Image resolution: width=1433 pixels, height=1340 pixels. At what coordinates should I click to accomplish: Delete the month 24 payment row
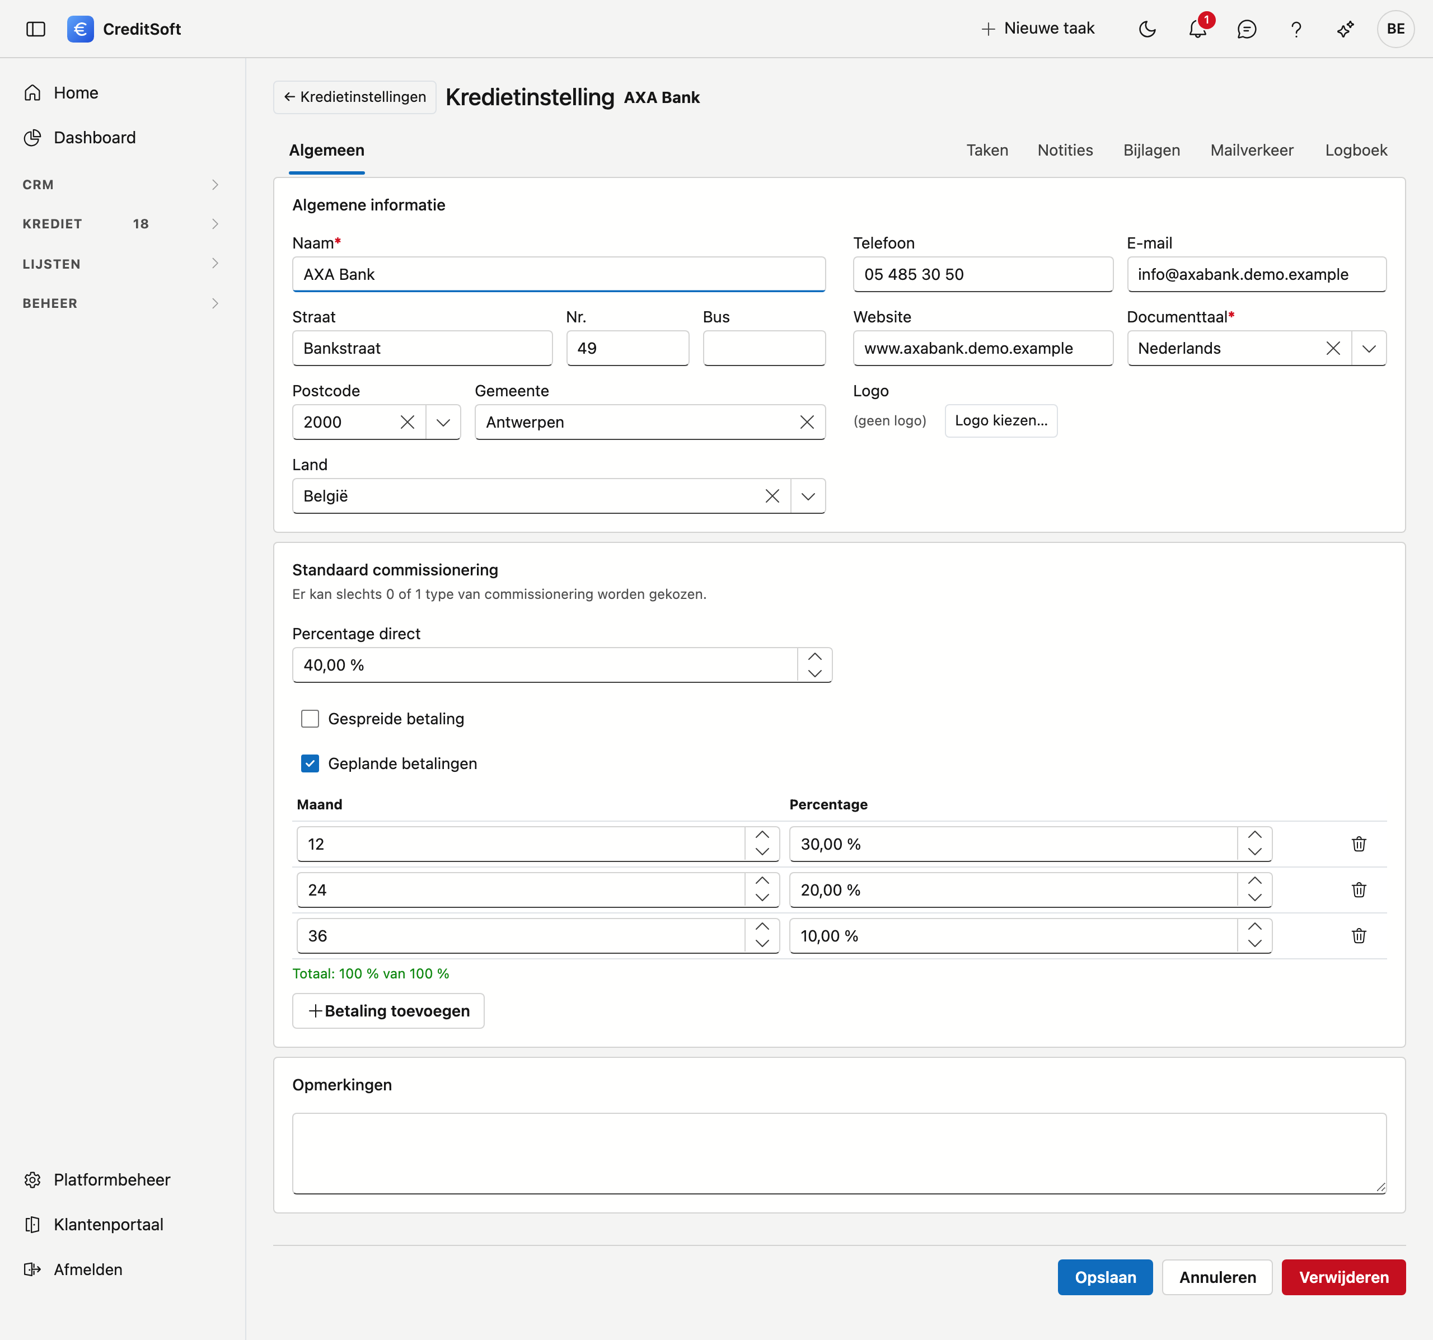click(1359, 890)
